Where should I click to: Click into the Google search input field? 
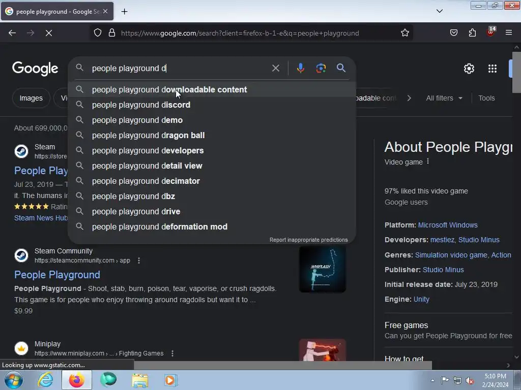180,69
